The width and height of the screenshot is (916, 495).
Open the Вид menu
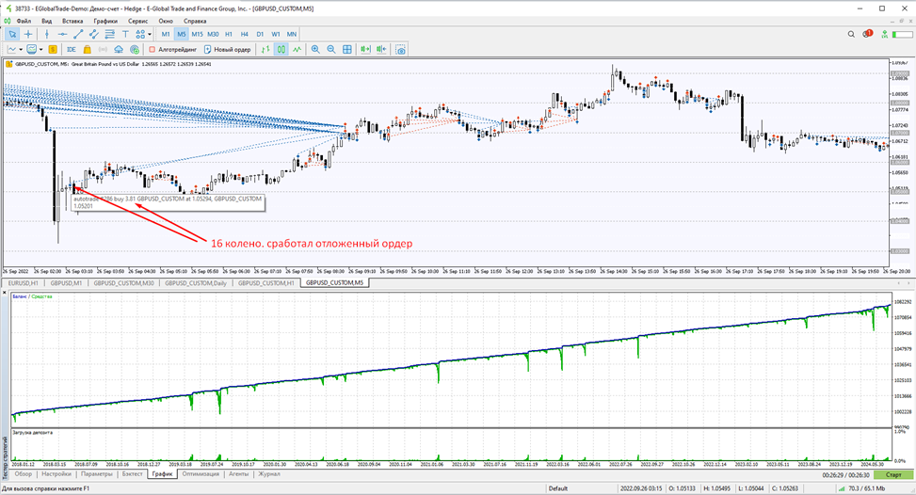point(47,21)
